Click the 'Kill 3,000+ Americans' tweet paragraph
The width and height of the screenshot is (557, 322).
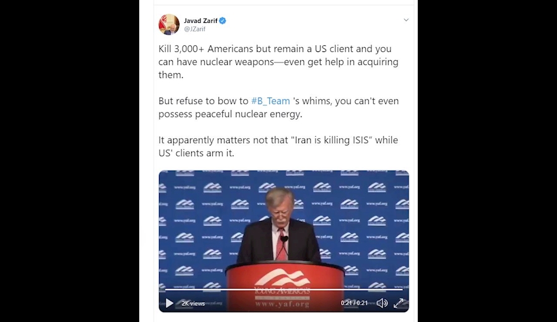click(278, 62)
